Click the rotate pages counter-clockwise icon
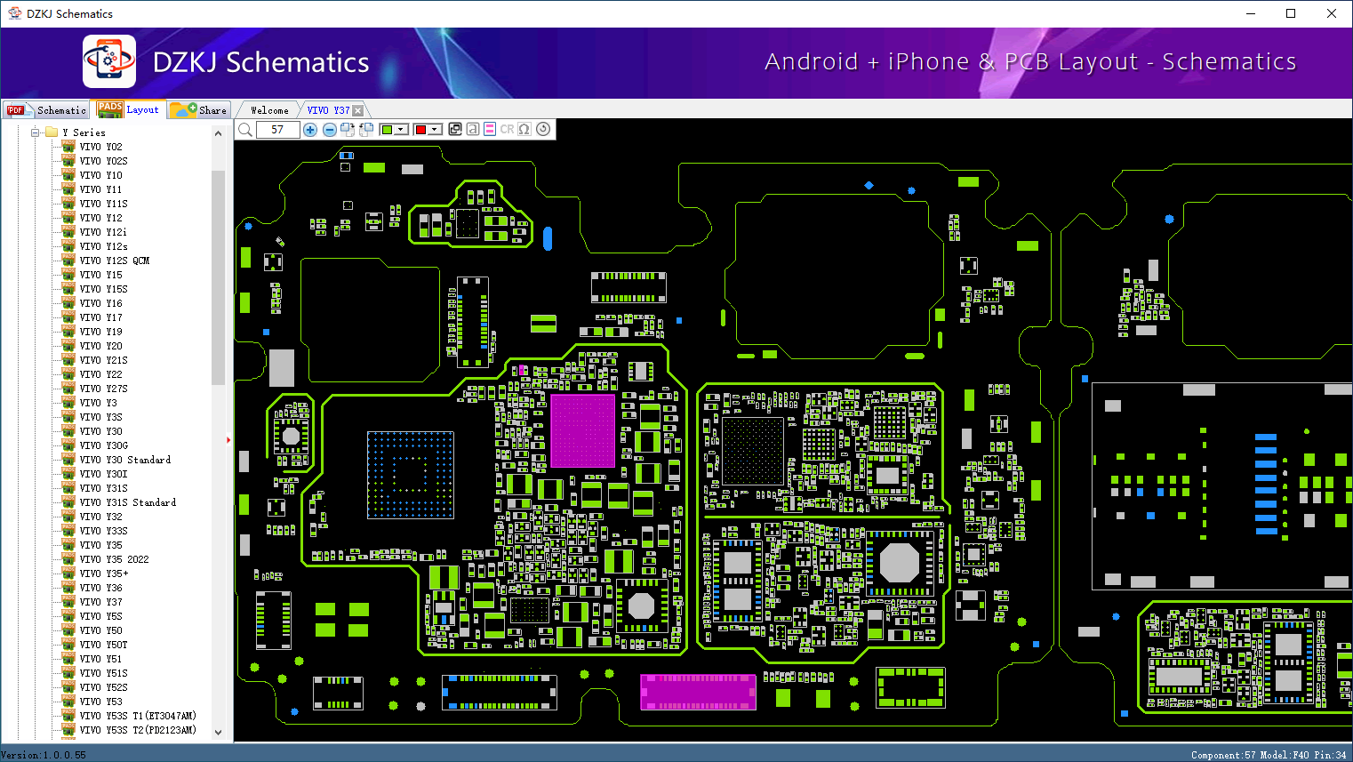This screenshot has width=1353, height=762. (366, 130)
